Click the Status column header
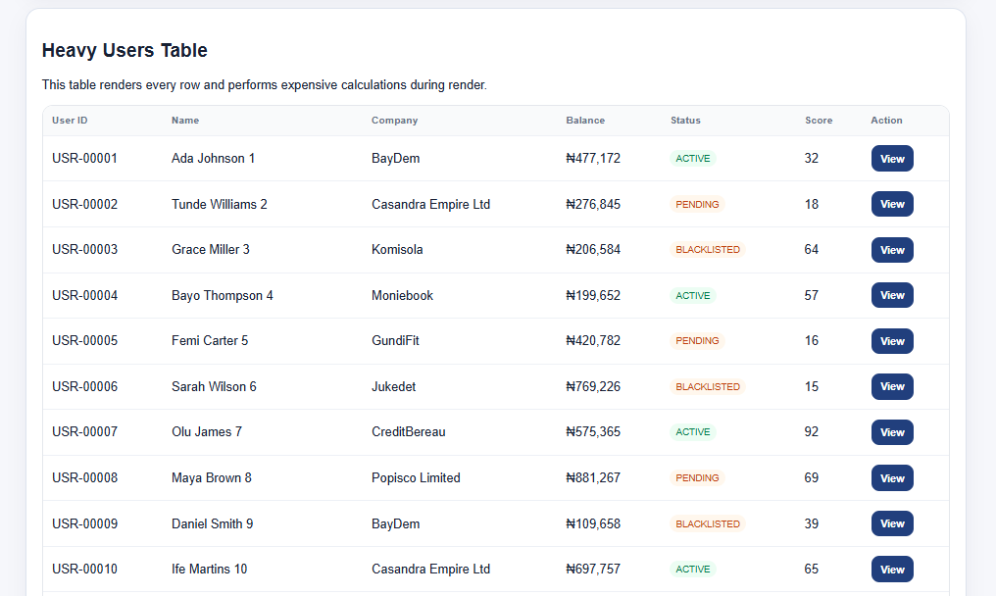Viewport: 996px width, 596px height. point(685,121)
